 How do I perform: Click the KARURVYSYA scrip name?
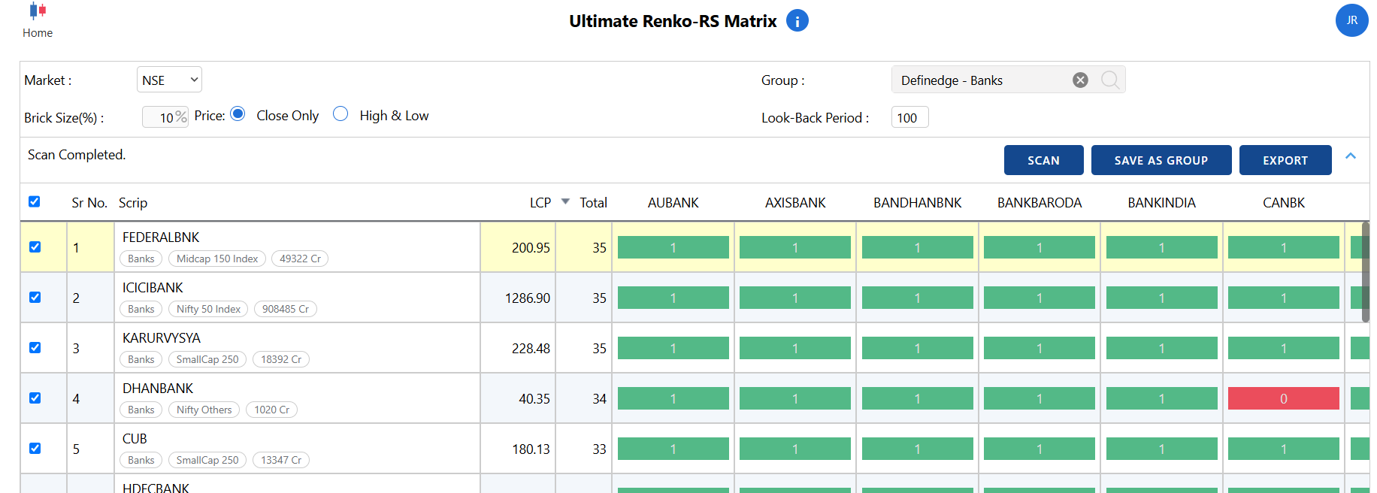point(162,338)
